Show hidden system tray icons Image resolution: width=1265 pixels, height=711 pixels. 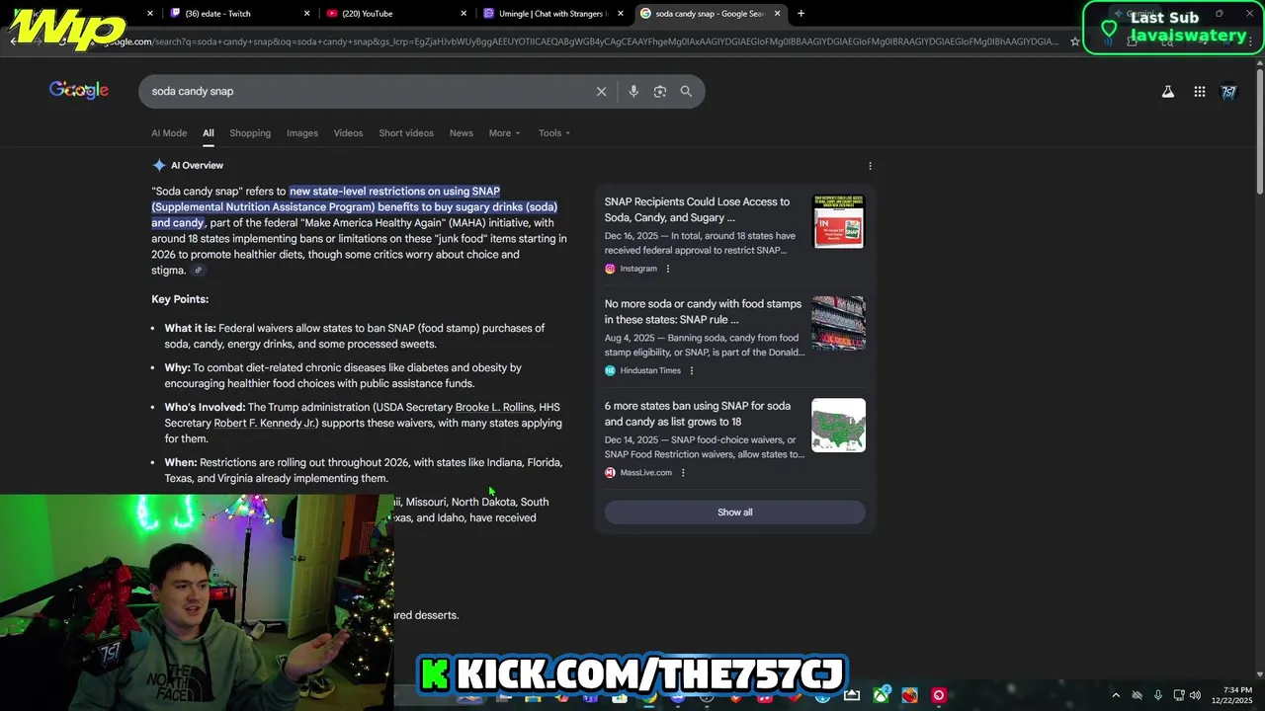[x=1116, y=695]
